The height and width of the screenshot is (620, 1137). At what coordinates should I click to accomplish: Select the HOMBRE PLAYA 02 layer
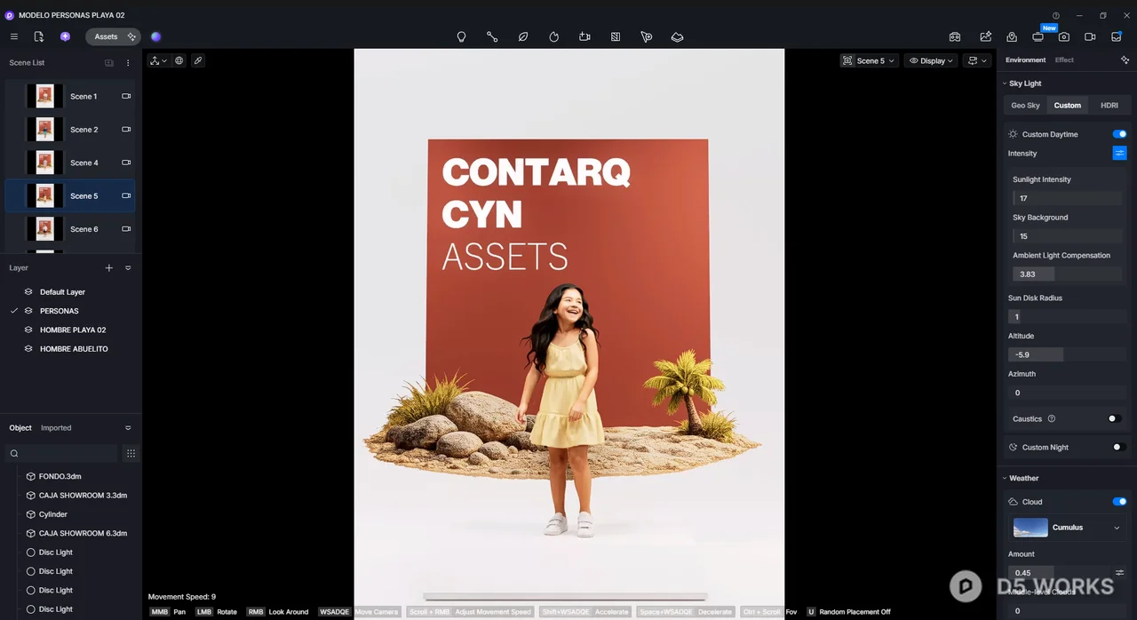point(70,330)
